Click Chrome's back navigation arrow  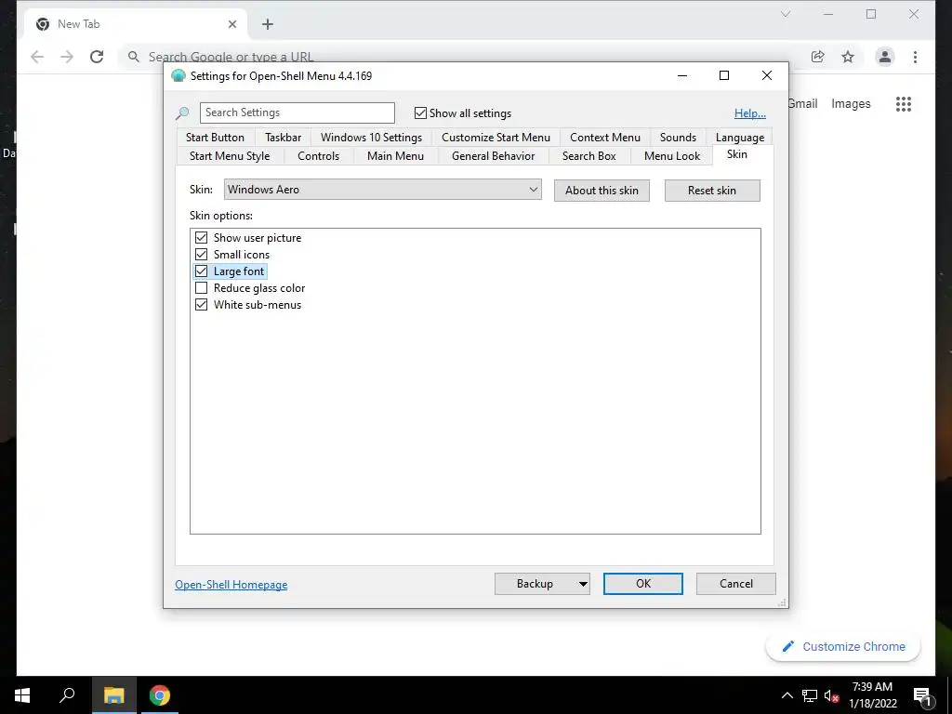[x=37, y=57]
